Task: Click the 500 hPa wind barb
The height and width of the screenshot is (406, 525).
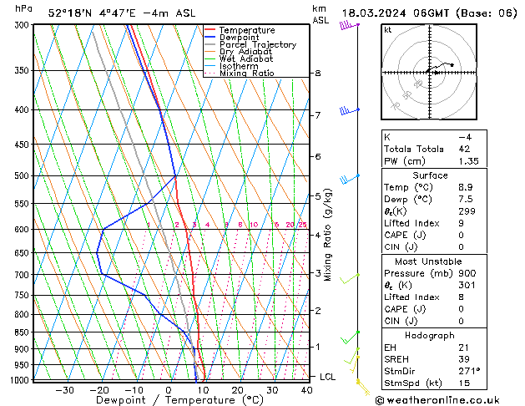Action: (349, 180)
